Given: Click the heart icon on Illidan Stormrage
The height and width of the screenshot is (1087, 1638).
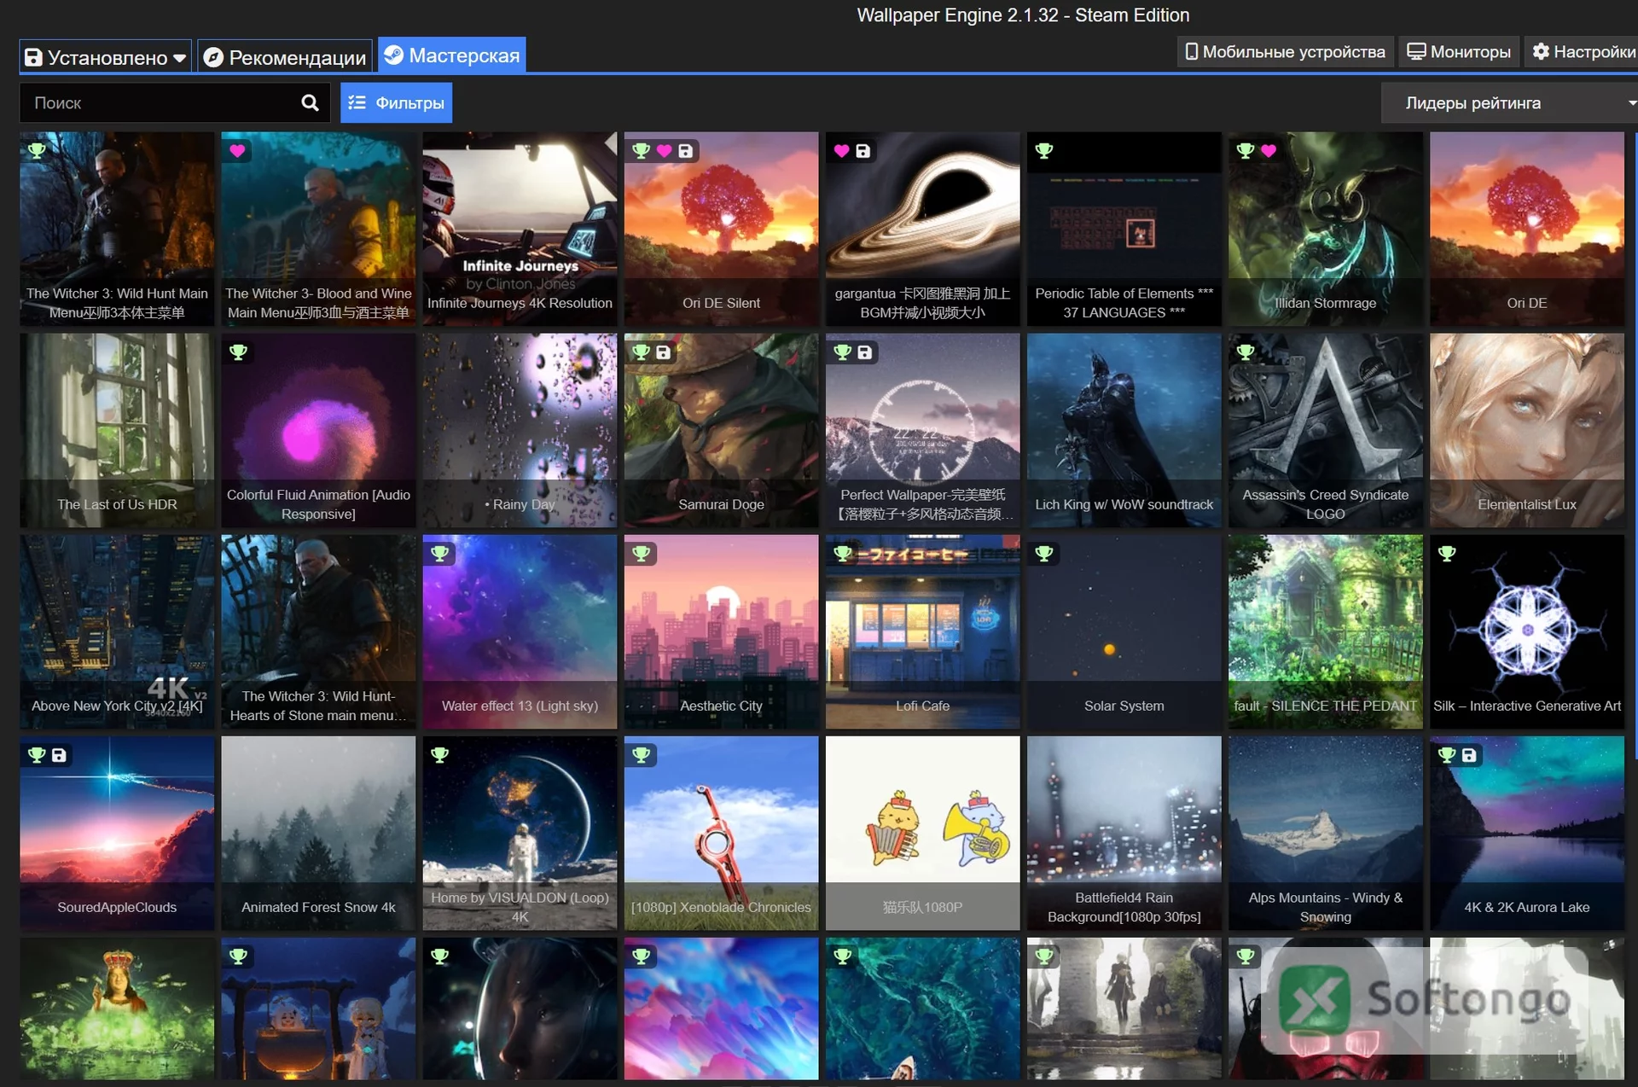Looking at the screenshot, I should tap(1269, 151).
